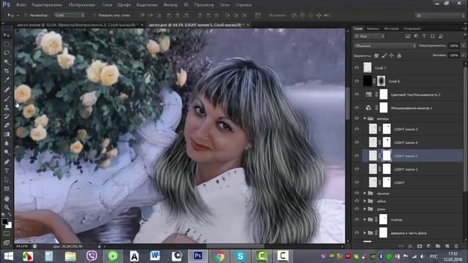Expand the юбка layer group

tap(365, 201)
